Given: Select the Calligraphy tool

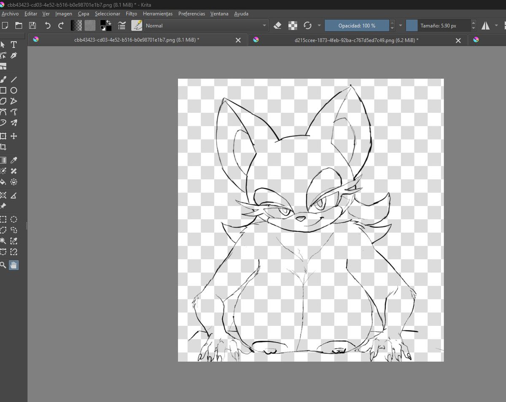Looking at the screenshot, I should (x=14, y=56).
